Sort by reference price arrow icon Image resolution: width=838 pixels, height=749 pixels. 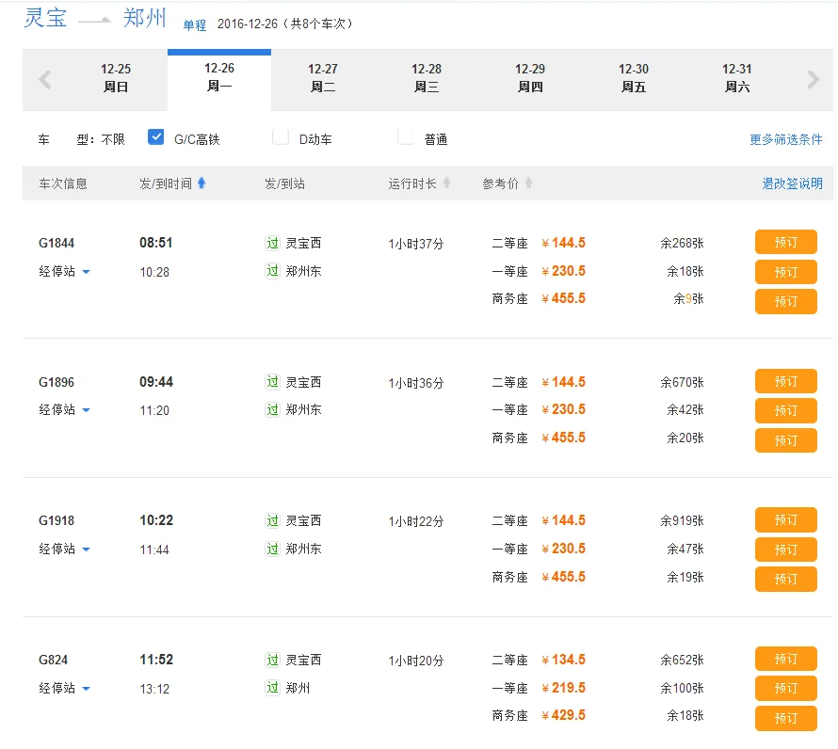tap(529, 183)
